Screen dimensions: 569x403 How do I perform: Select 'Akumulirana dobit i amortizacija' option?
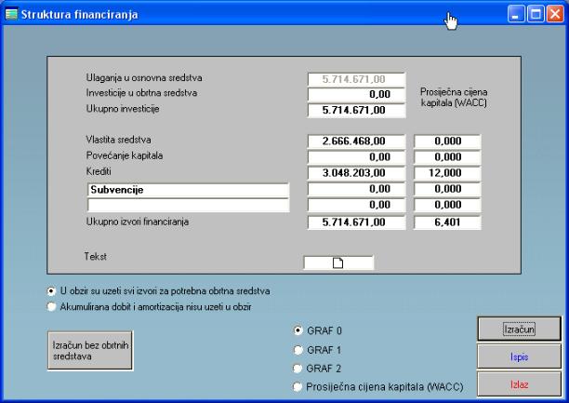coord(51,307)
